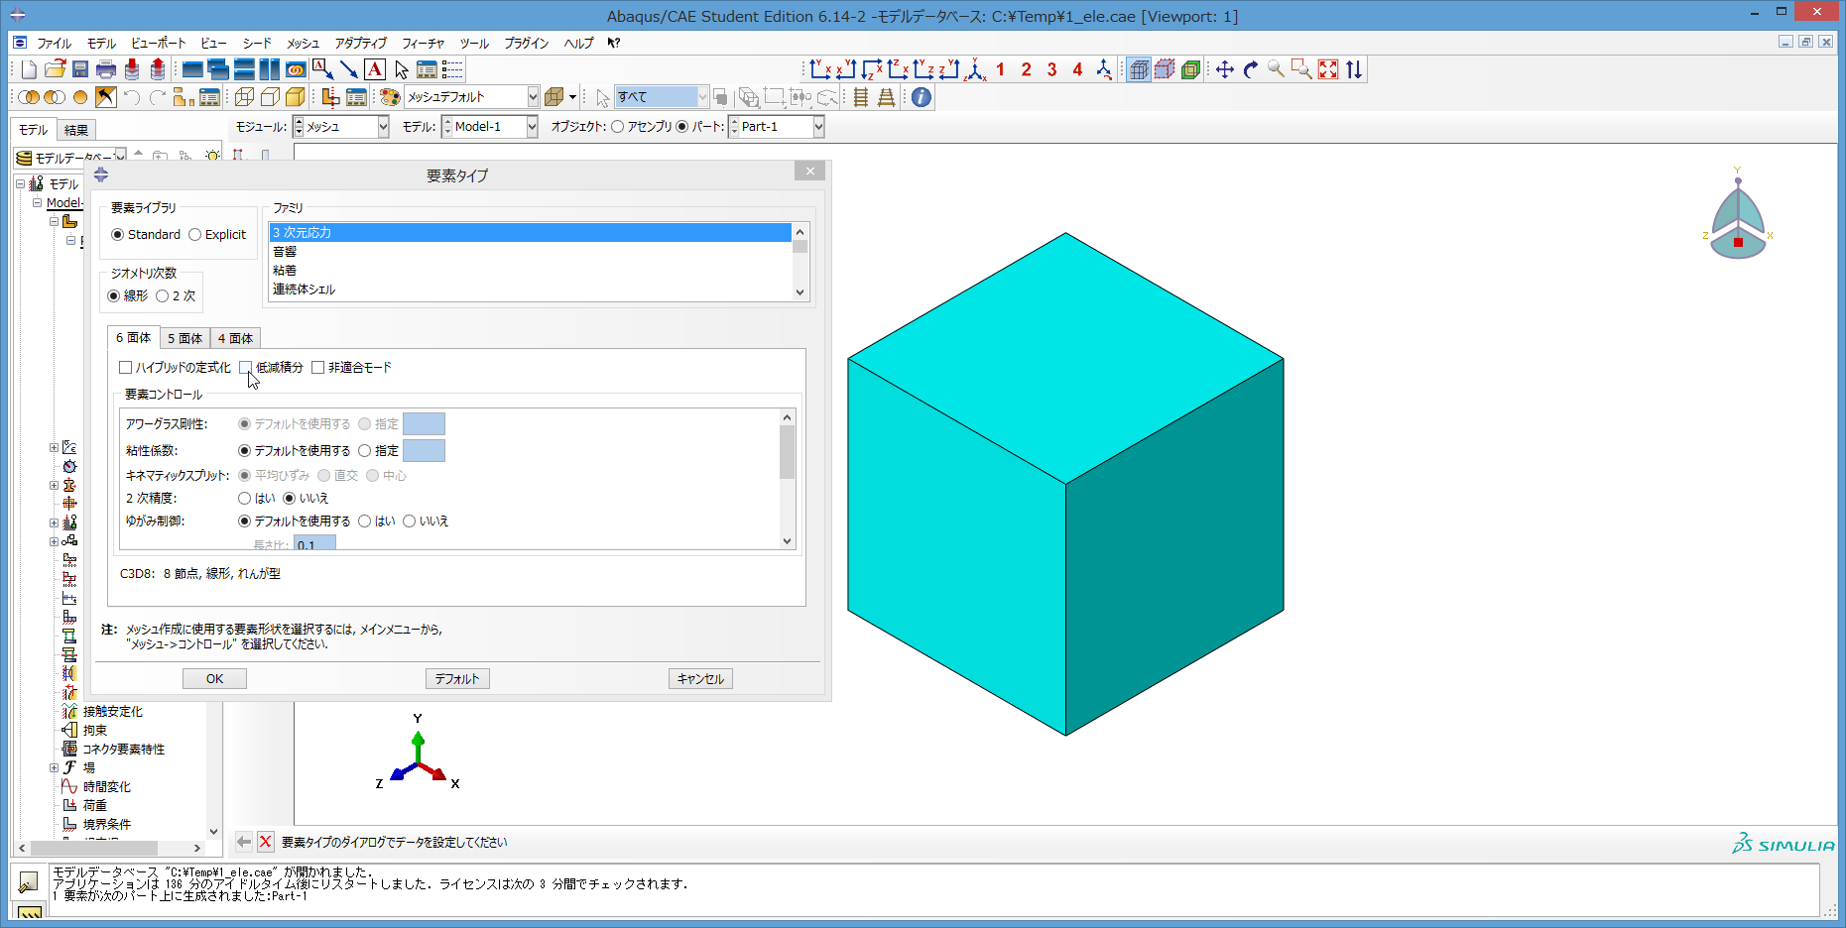Image resolution: width=1846 pixels, height=928 pixels.
Task: Click the New model database icon
Action: click(29, 69)
